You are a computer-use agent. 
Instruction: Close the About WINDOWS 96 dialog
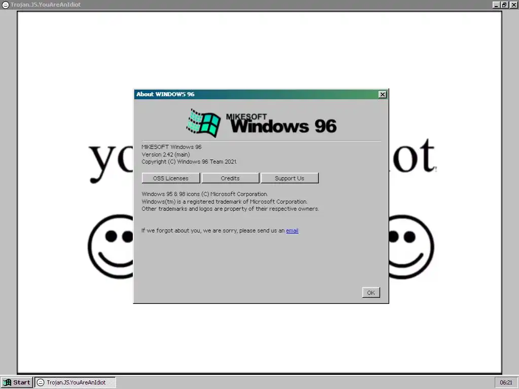[382, 94]
